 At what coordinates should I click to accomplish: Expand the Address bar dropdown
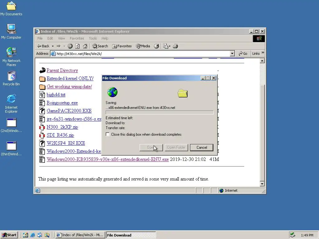[232, 54]
